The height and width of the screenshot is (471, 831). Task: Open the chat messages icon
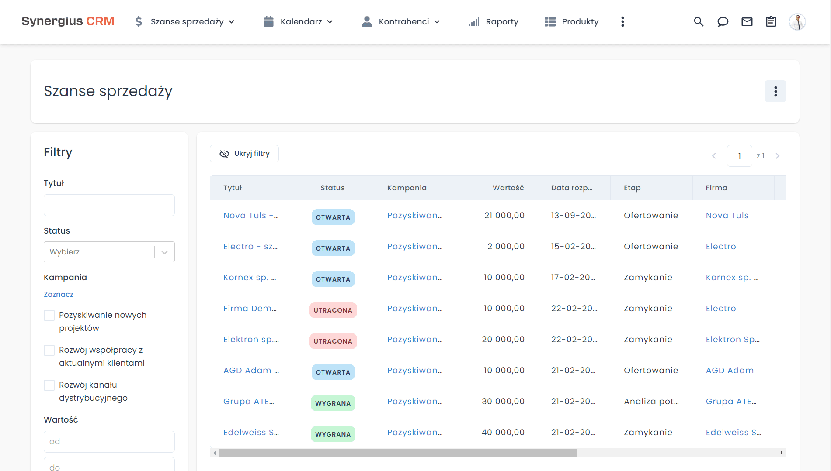coord(723,21)
